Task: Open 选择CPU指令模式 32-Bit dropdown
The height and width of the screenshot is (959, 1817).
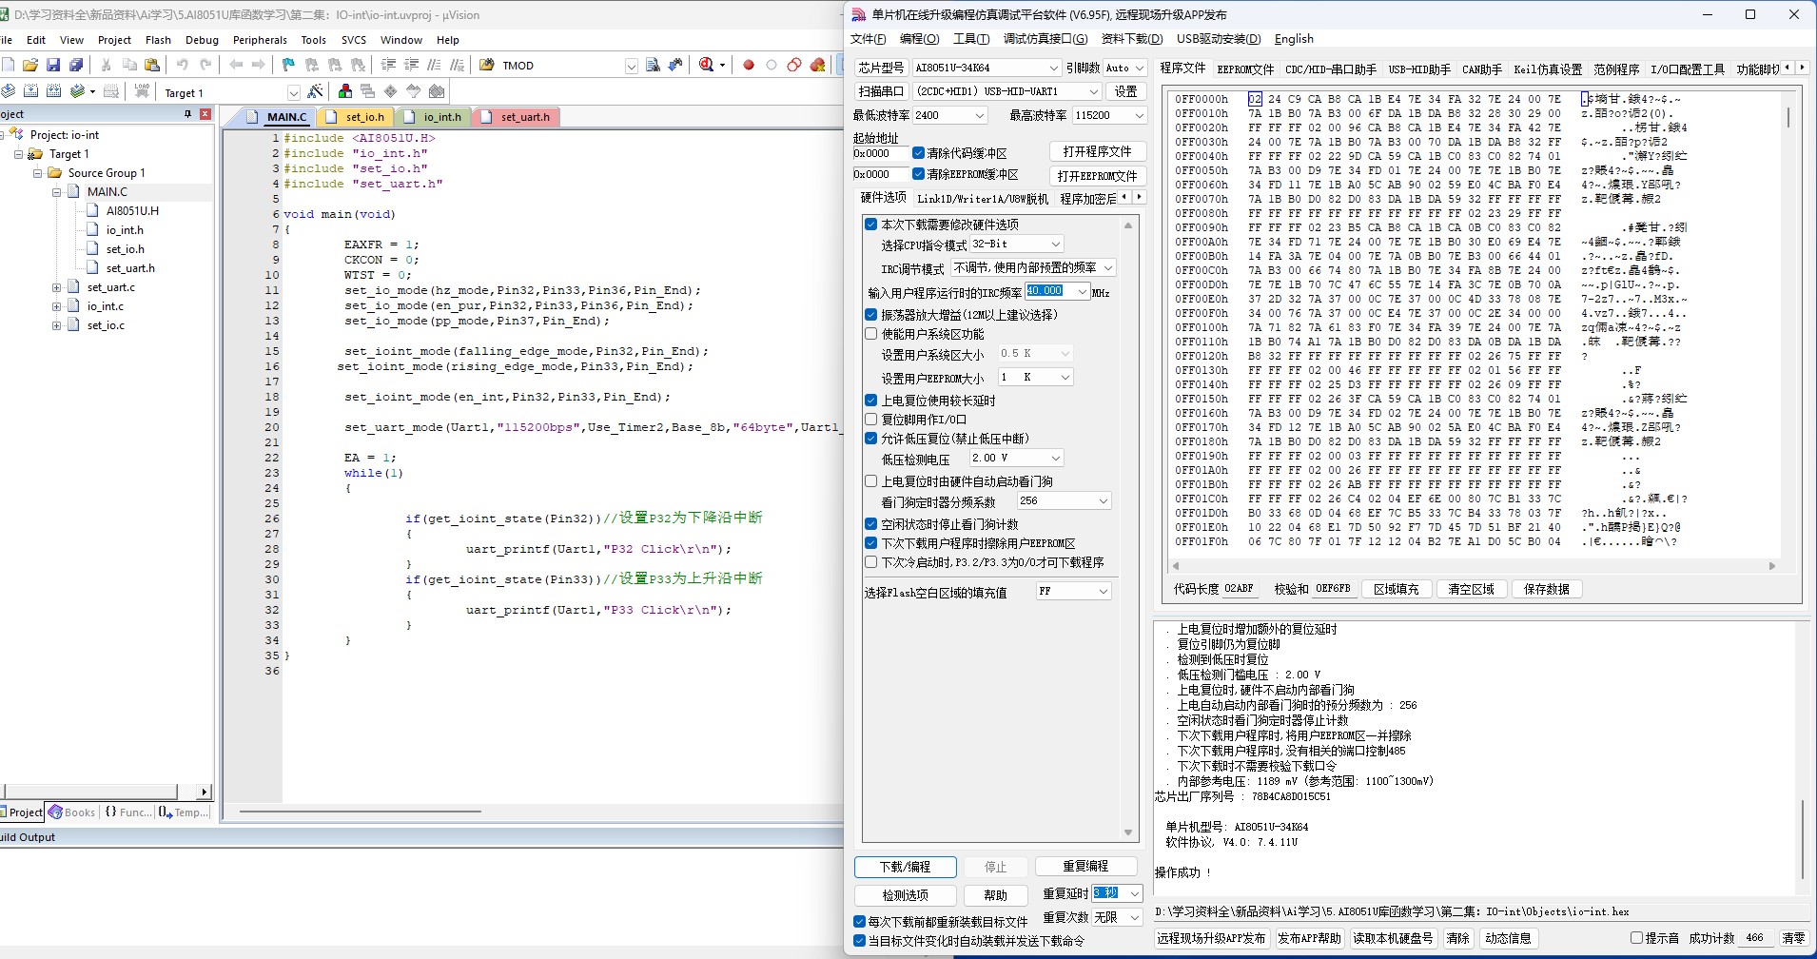Action: coord(1016,245)
